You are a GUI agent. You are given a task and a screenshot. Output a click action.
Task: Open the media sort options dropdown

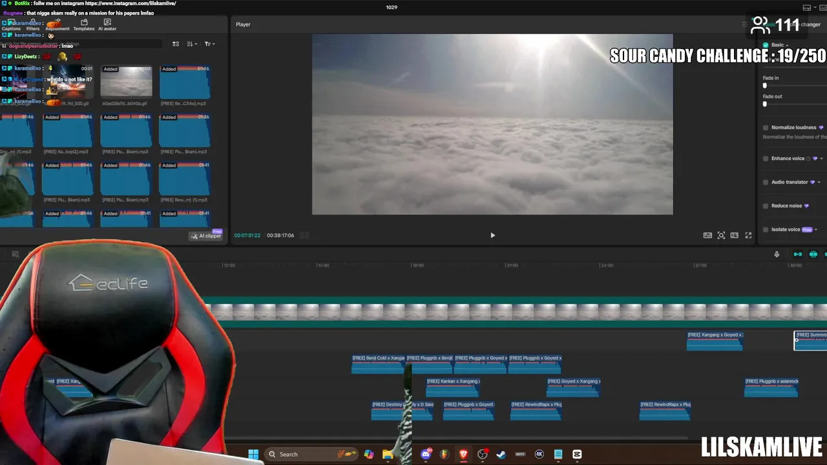click(x=191, y=44)
